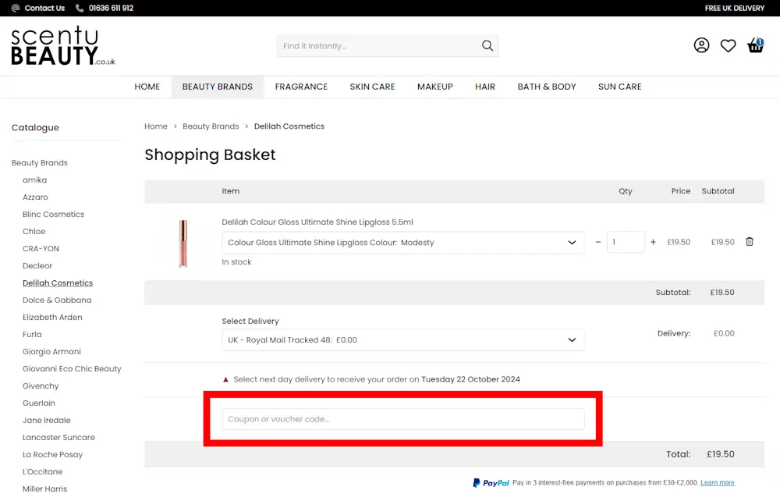This screenshot has width=780, height=501.
Task: Click the Beauty Brands breadcrumb link
Action: (211, 126)
